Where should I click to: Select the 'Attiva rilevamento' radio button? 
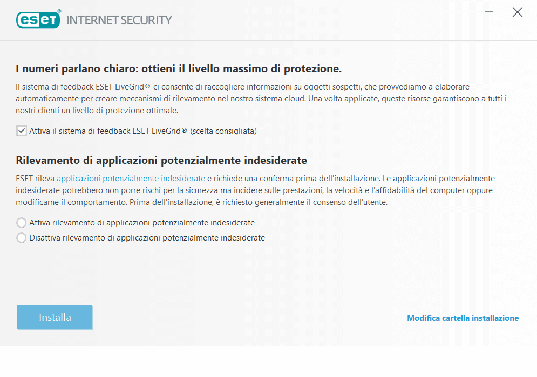22,222
